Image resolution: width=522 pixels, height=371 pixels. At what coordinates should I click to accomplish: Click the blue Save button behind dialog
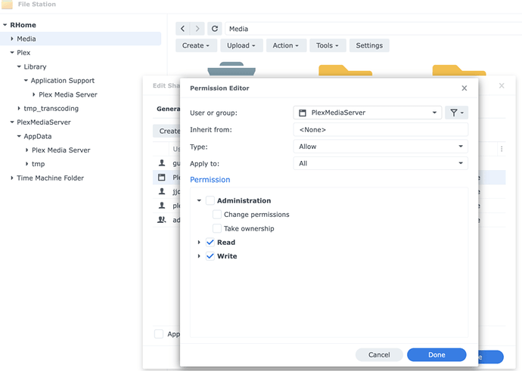tap(489, 357)
